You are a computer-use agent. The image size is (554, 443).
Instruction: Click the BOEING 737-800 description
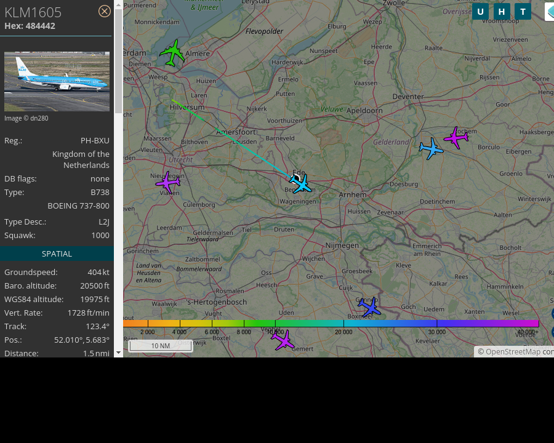[78, 206]
